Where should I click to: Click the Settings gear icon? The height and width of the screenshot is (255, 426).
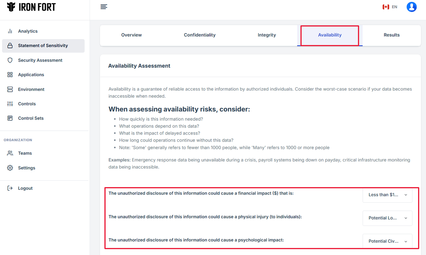click(10, 168)
